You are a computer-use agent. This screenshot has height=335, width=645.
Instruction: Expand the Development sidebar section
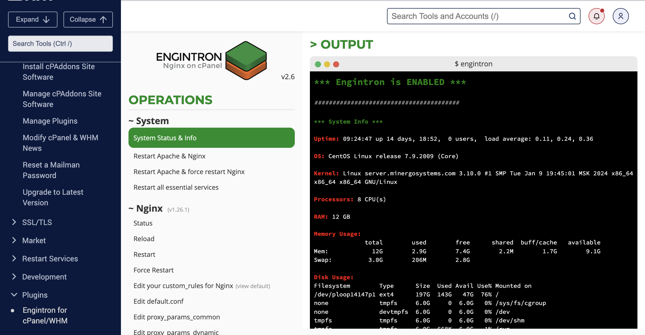coord(44,277)
